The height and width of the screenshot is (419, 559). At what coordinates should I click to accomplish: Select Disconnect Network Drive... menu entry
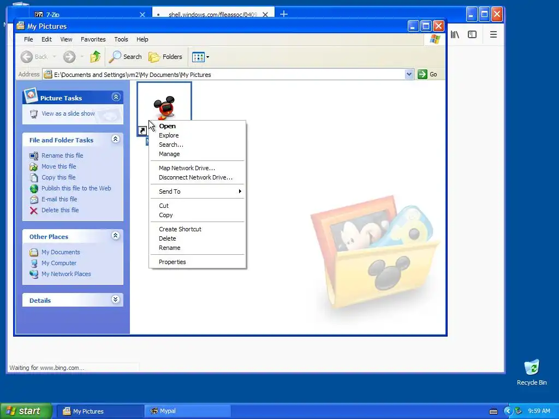(197, 177)
